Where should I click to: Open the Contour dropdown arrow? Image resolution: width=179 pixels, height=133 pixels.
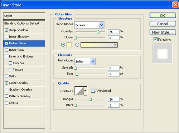click(85, 91)
